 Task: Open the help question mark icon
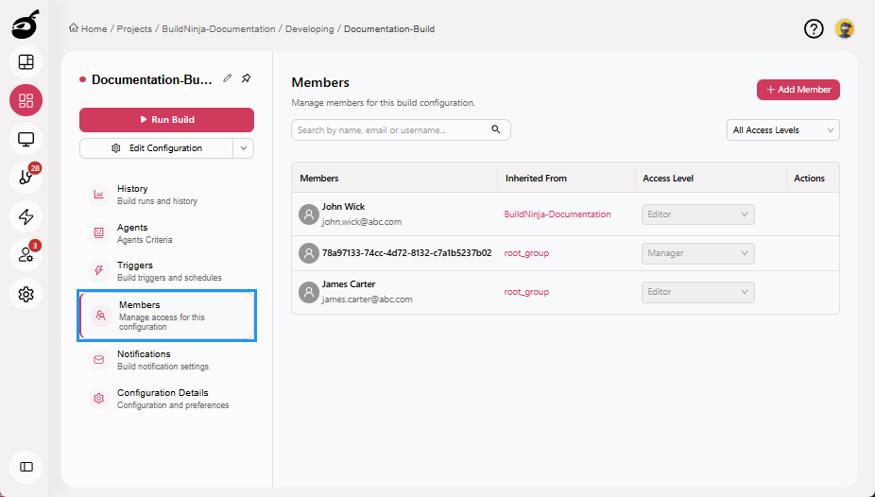pyautogui.click(x=814, y=28)
